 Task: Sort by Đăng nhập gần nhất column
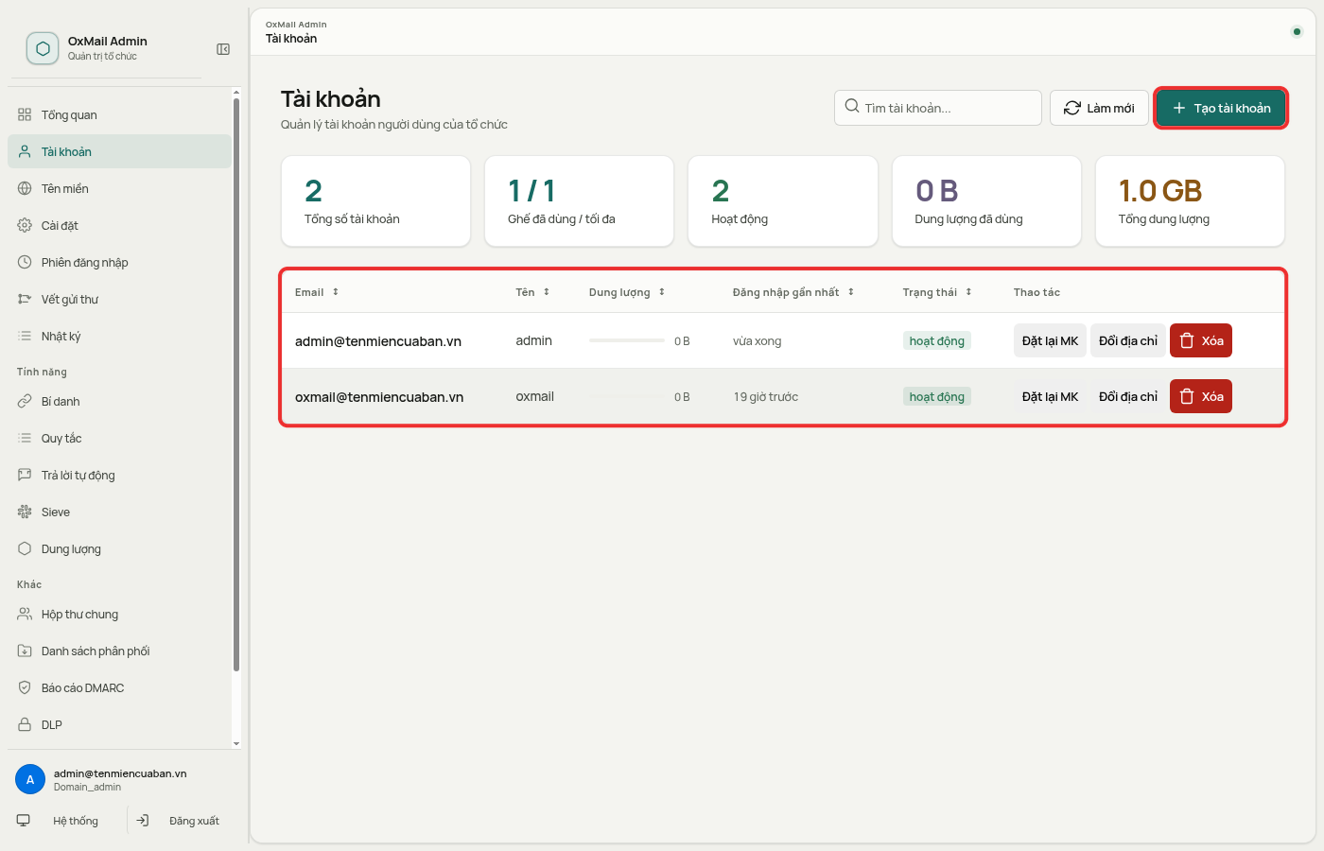[x=793, y=292]
